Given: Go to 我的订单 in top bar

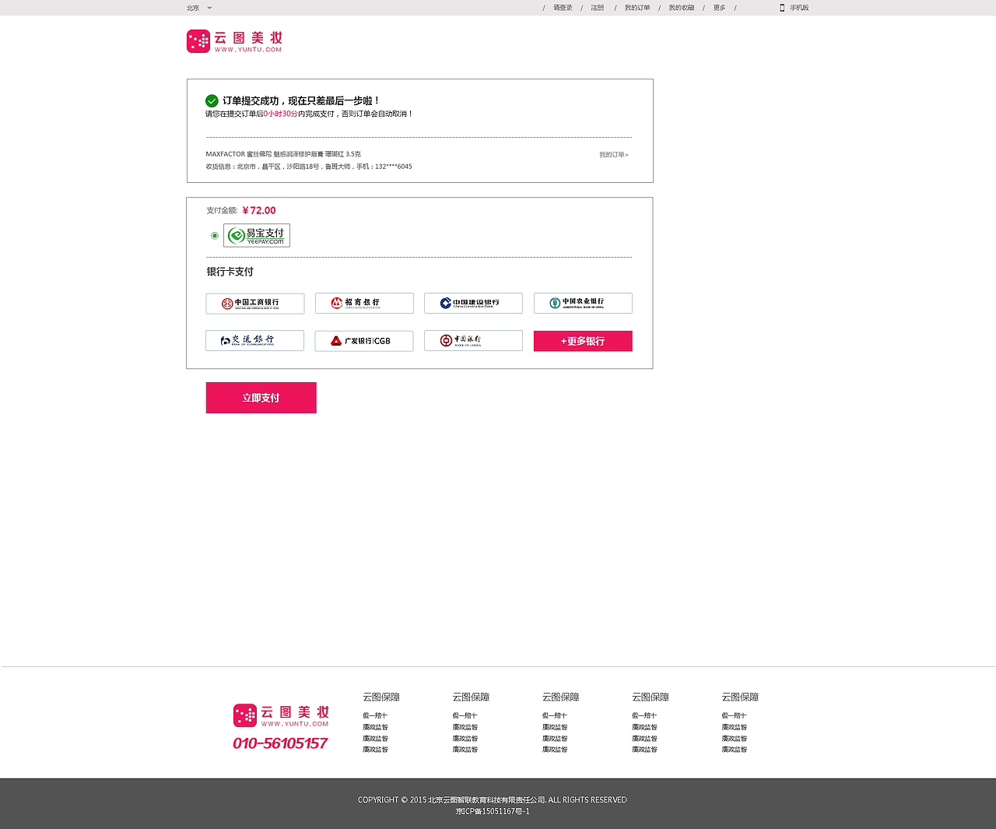Looking at the screenshot, I should [x=637, y=8].
